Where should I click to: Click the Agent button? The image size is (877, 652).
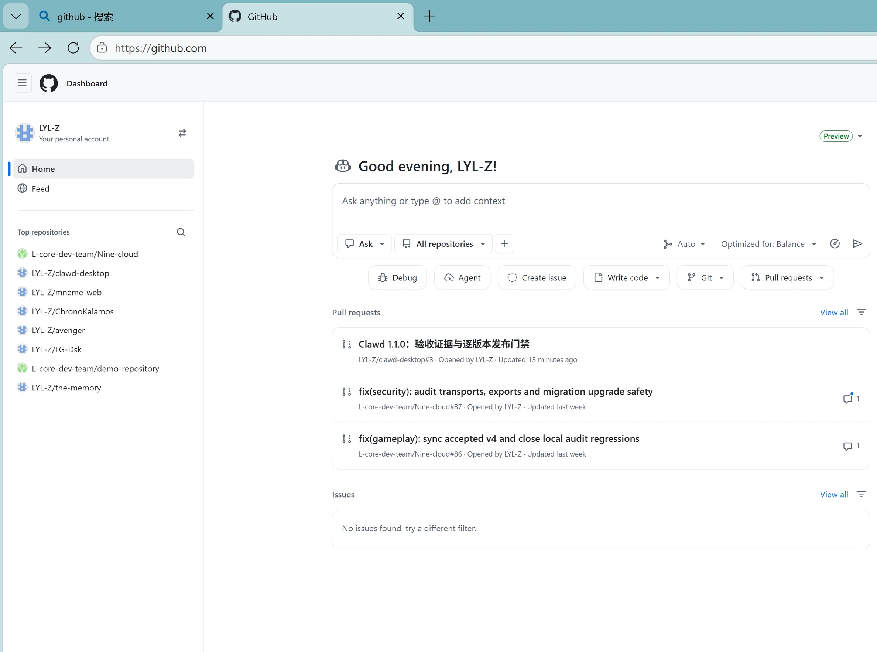click(x=462, y=277)
